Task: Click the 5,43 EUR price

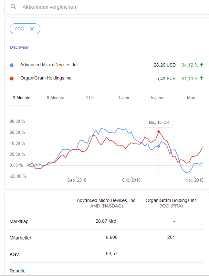Action: point(166,79)
